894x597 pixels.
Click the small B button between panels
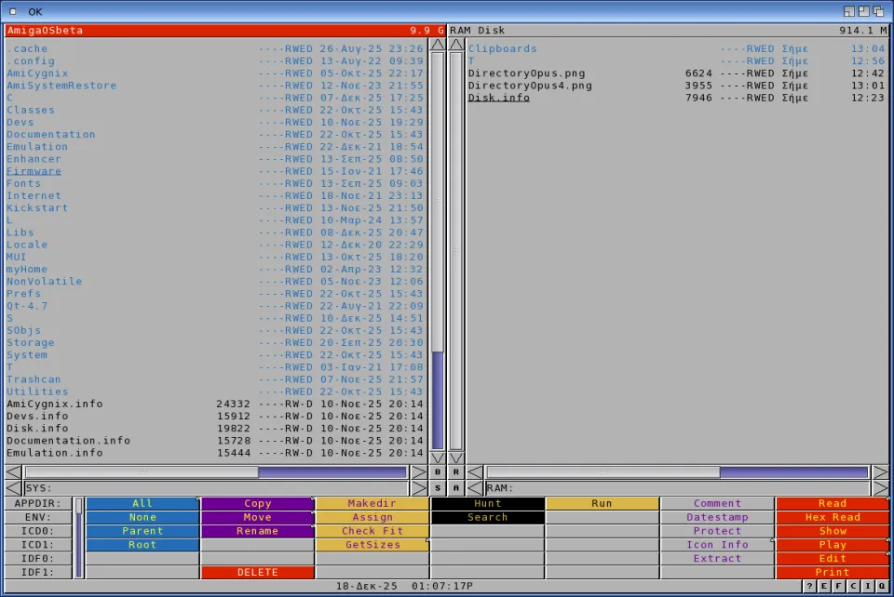click(438, 472)
